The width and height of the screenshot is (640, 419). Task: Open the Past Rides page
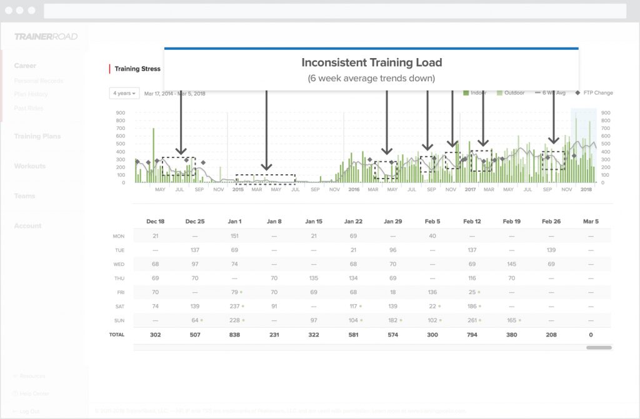point(28,108)
